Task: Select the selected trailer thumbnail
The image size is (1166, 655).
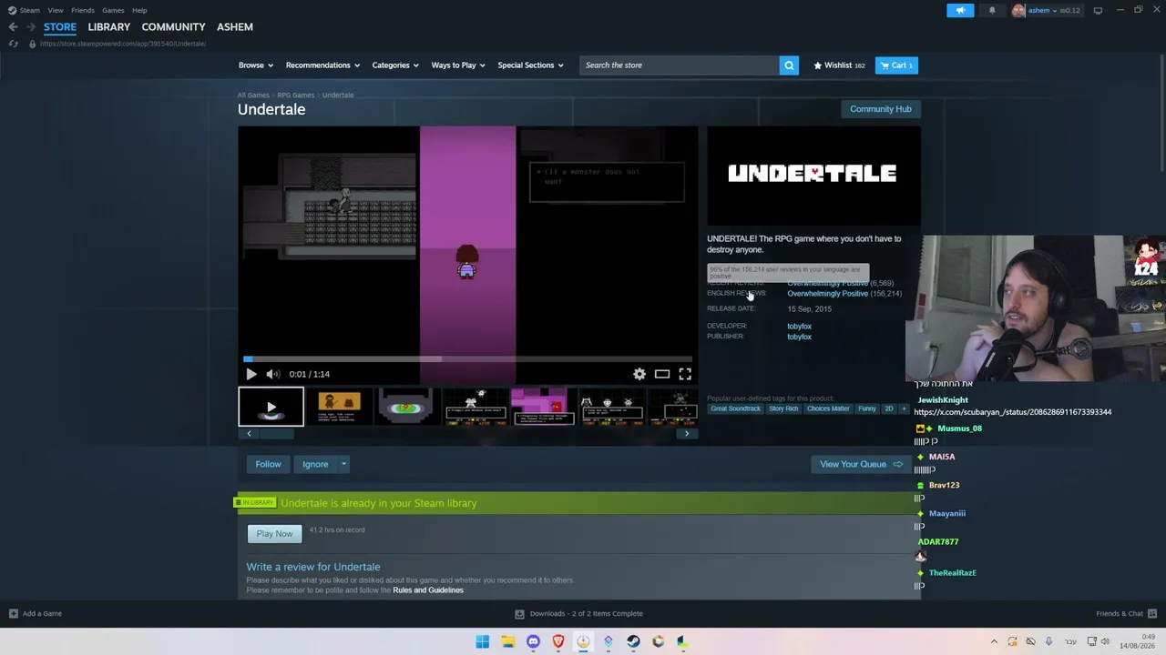Action: pyautogui.click(x=271, y=407)
